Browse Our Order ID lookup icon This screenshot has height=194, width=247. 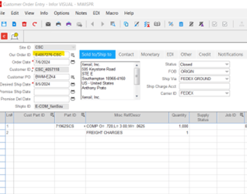(73, 55)
